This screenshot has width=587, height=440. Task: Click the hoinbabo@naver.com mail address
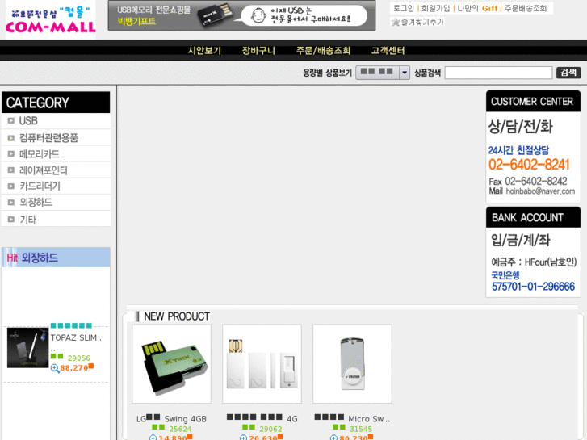point(540,191)
